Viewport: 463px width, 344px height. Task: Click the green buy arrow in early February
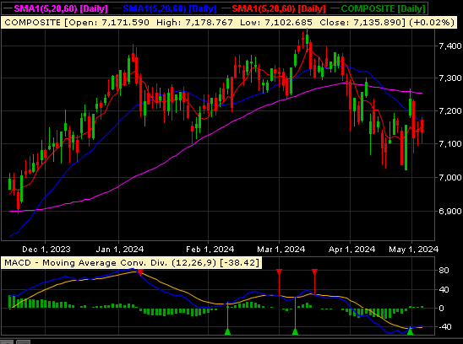click(x=227, y=331)
